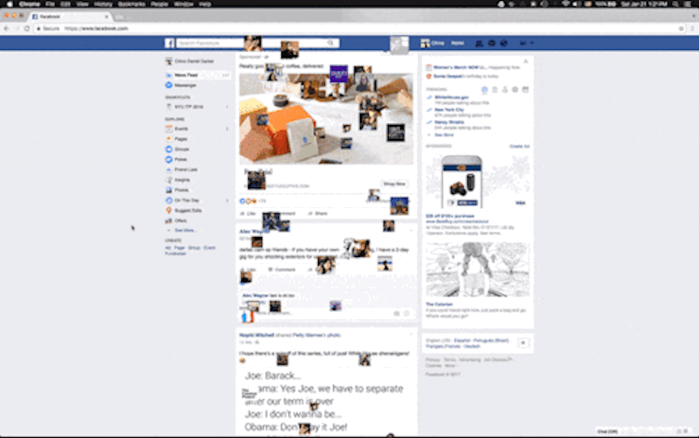Open the sponsored coffee product photo
Image resolution: width=699 pixels, height=438 pixels.
(326, 119)
